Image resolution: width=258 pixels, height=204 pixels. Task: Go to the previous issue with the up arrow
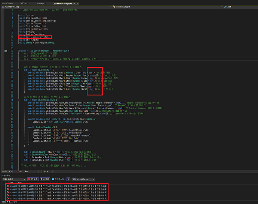[34, 171]
